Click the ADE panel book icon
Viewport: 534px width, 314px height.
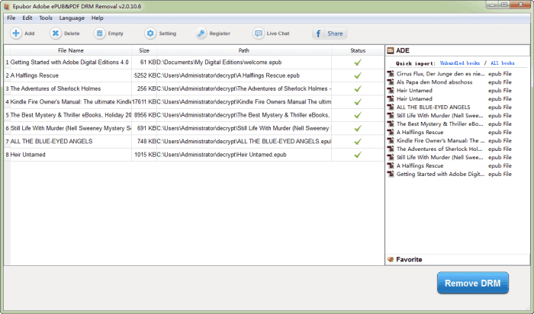tap(391, 51)
